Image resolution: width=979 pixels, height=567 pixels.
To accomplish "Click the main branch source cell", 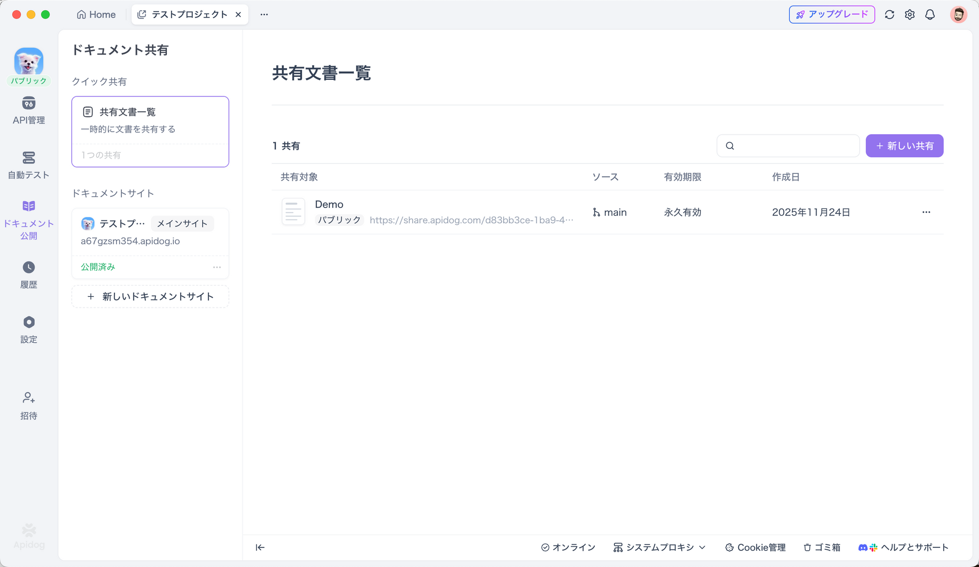I will (x=609, y=213).
